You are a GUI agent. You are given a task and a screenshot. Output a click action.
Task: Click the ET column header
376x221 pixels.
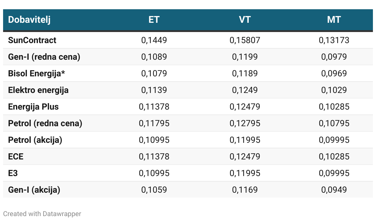click(154, 20)
